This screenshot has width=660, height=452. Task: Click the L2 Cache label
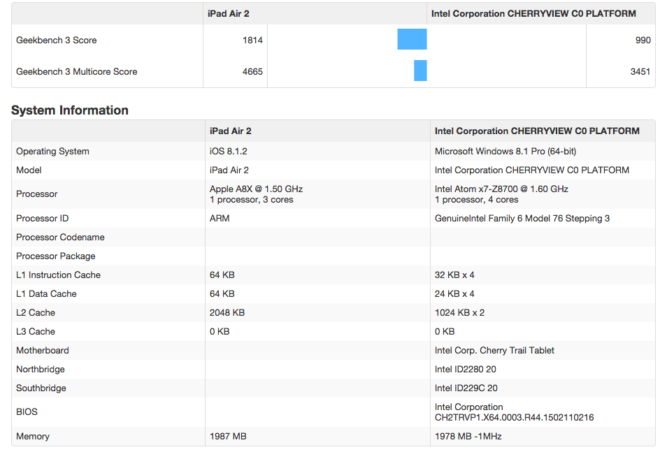point(36,313)
